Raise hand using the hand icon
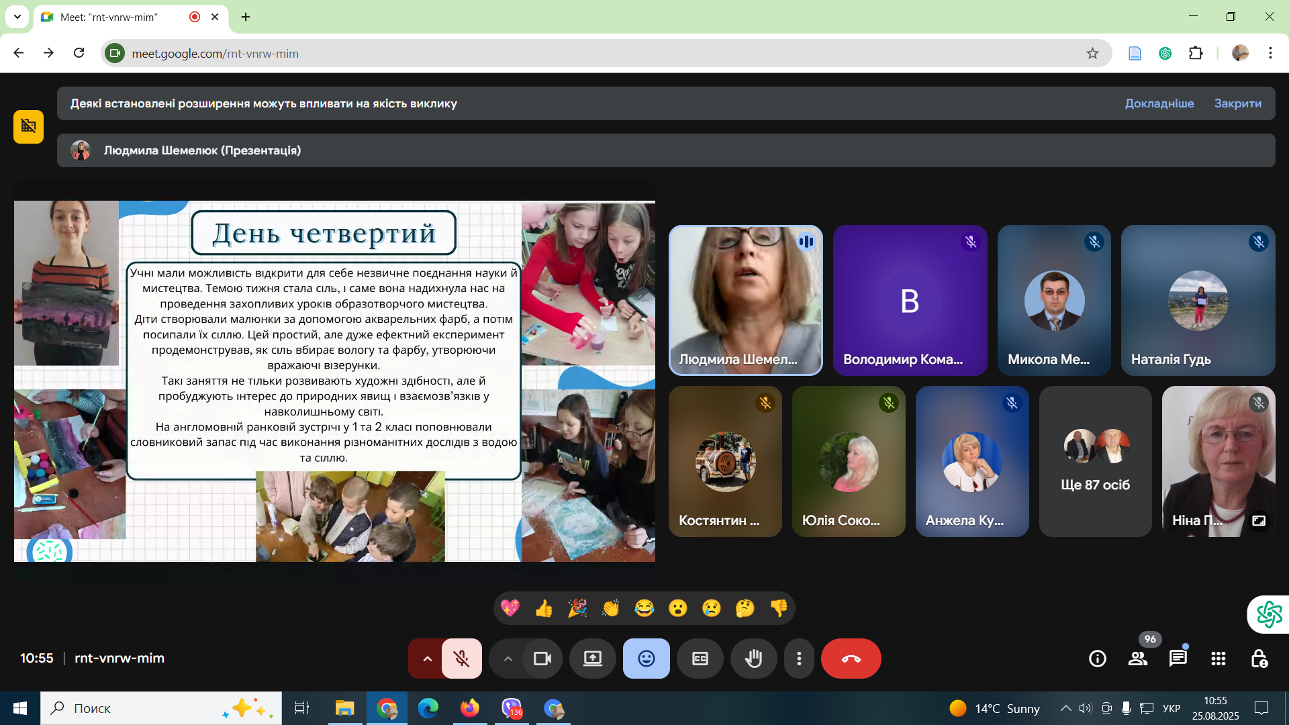 pyautogui.click(x=754, y=659)
